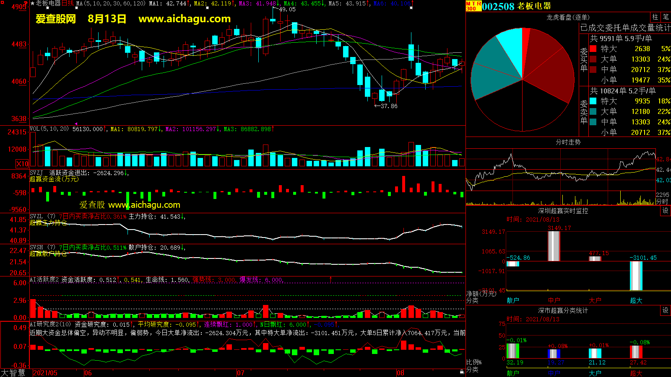671x377 pixels.
Task: Click the 07 month marker on timeline
Action: [x=241, y=373]
